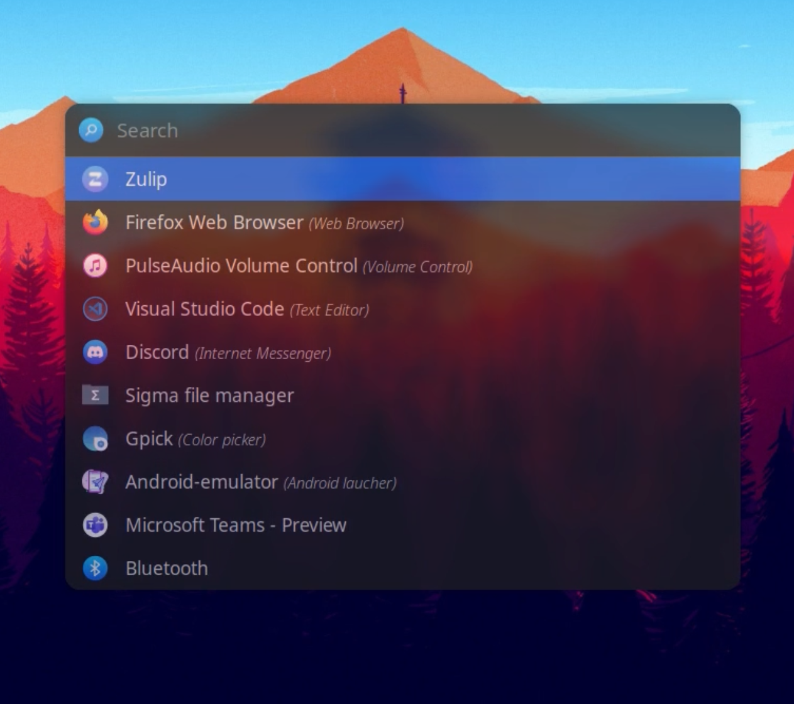Viewport: 794px width, 704px height.
Task: Launch Zulip from the highlighted row
Action: (x=402, y=179)
